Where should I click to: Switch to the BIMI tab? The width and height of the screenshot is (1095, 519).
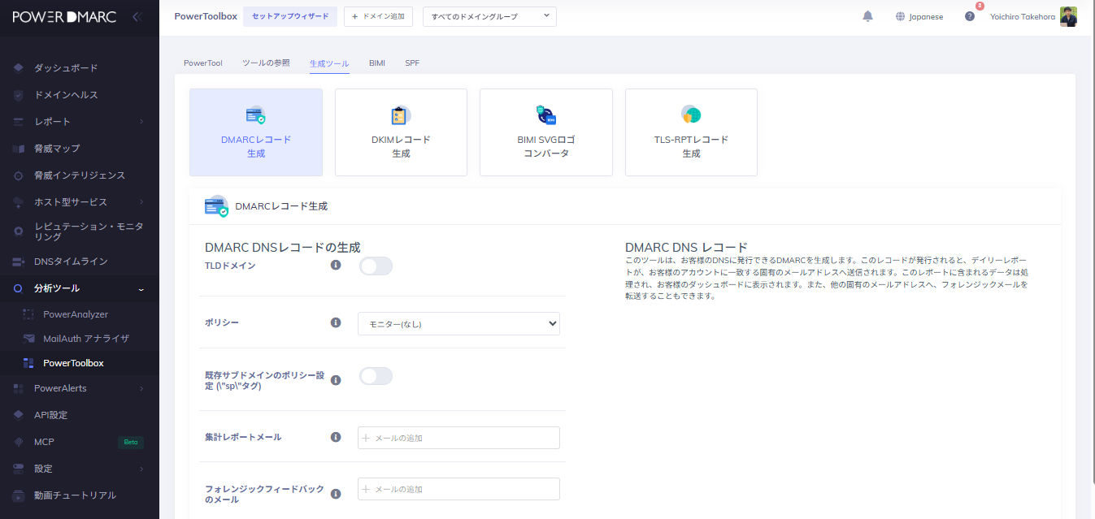tap(377, 63)
